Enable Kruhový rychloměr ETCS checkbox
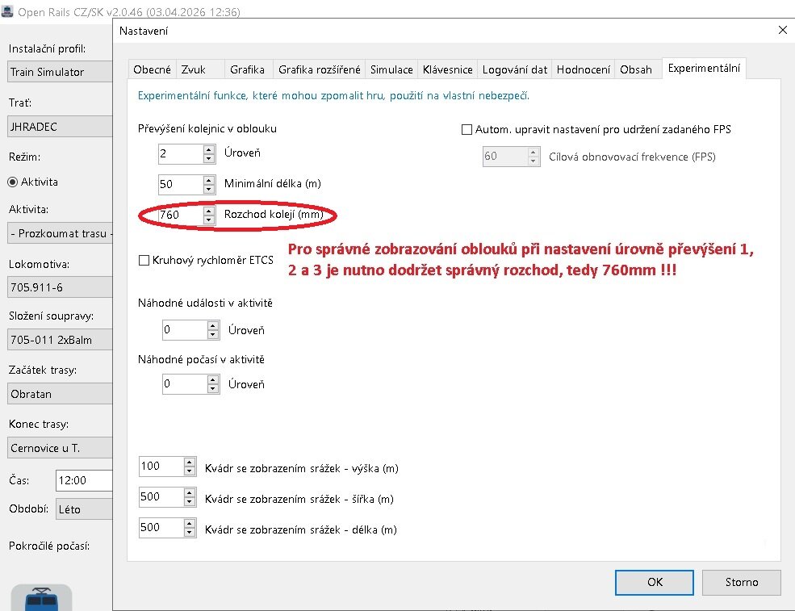 pos(145,260)
